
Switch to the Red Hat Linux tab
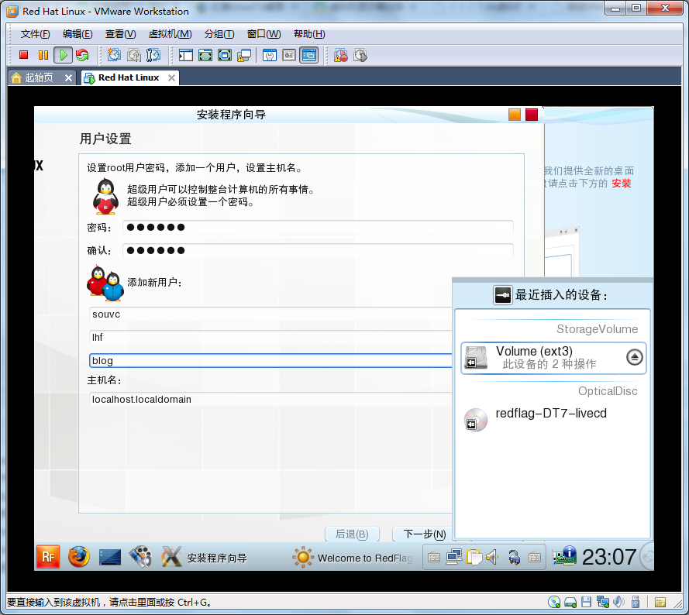[x=129, y=77]
